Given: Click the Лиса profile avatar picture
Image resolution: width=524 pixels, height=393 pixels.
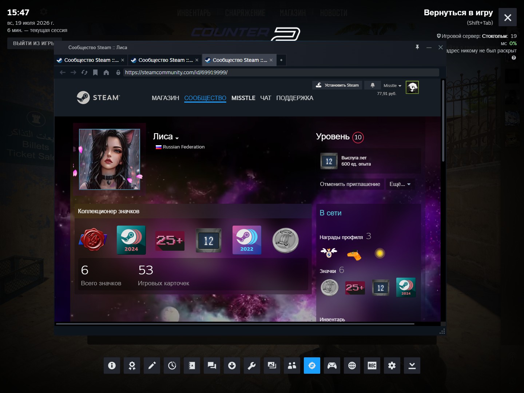Looking at the screenshot, I should coord(110,159).
